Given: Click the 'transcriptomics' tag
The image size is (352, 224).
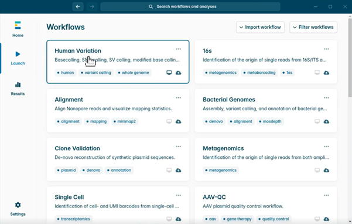Looking at the screenshot, I should point(74,219).
